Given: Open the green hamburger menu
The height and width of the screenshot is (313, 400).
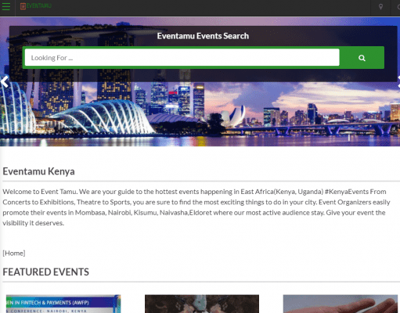Looking at the screenshot, I should 5,6.
